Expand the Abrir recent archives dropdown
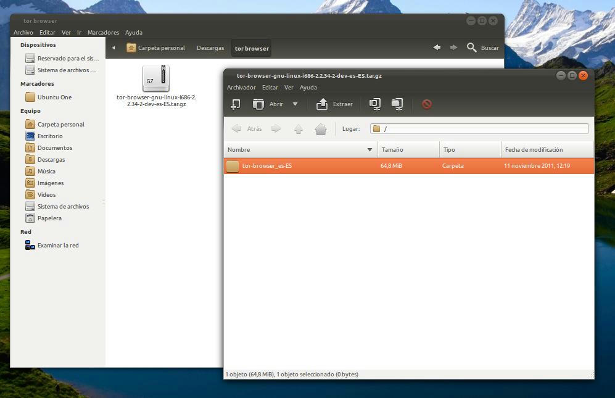Screen dimensions: 615x398 click(295, 104)
